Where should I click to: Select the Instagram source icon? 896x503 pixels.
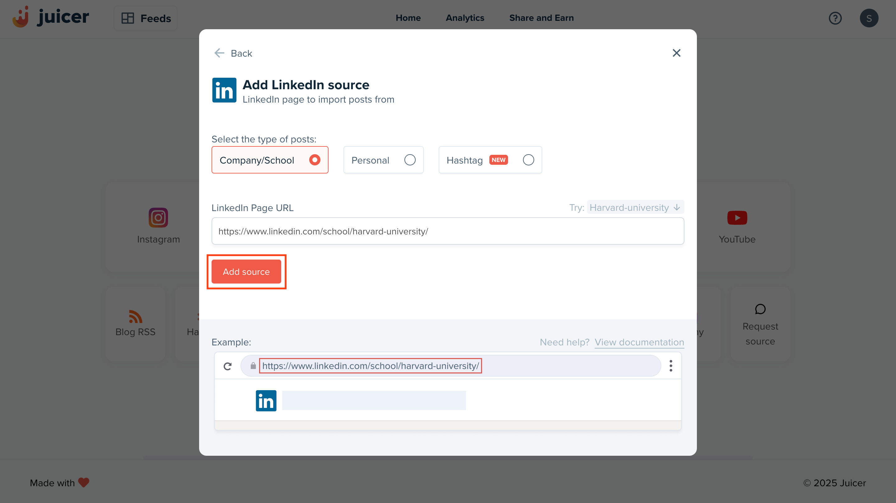coord(158,217)
